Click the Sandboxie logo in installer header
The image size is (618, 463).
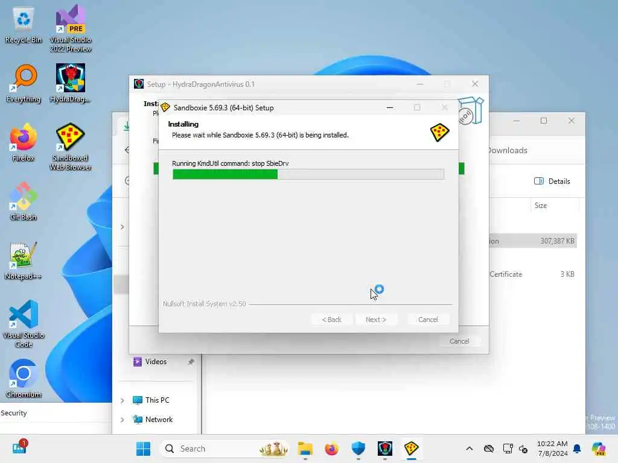tap(439, 132)
